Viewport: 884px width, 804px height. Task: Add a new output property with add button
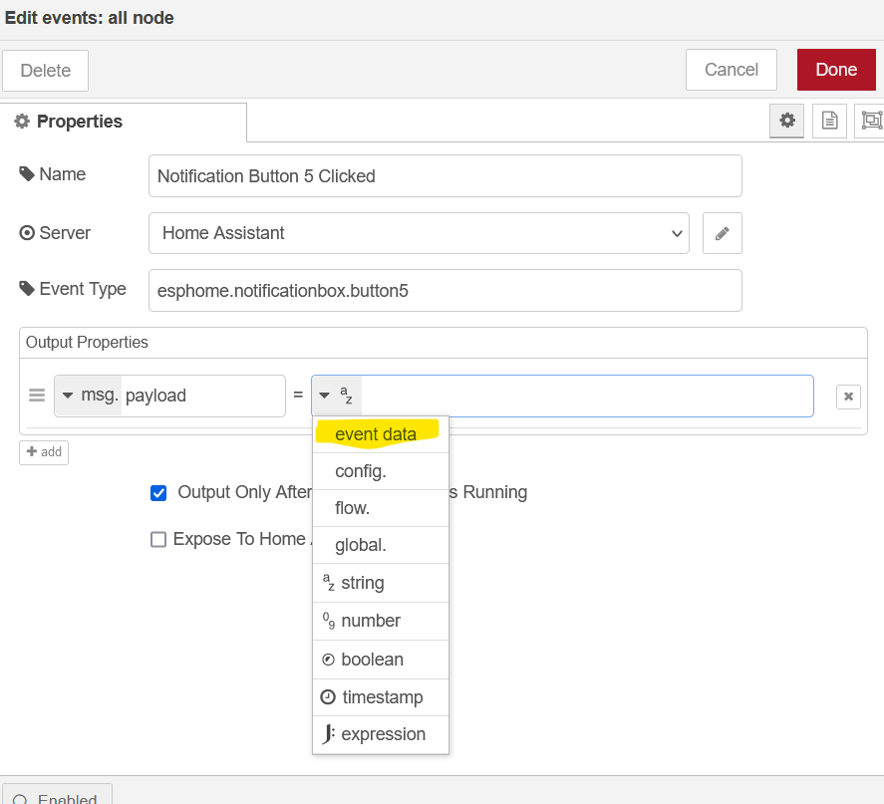pyautogui.click(x=43, y=451)
